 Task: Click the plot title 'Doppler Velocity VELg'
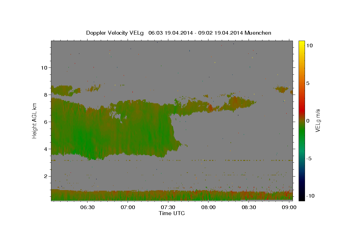tap(115, 33)
